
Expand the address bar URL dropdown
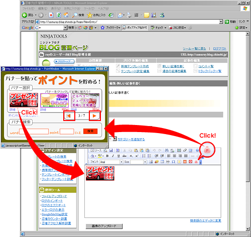221,22
